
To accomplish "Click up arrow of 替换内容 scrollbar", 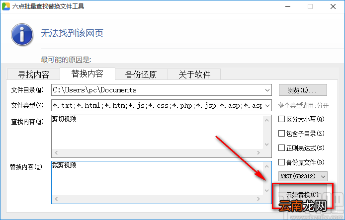I will tap(266, 166).
